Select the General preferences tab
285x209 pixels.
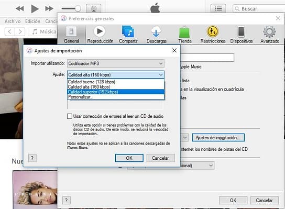pyautogui.click(x=71, y=35)
